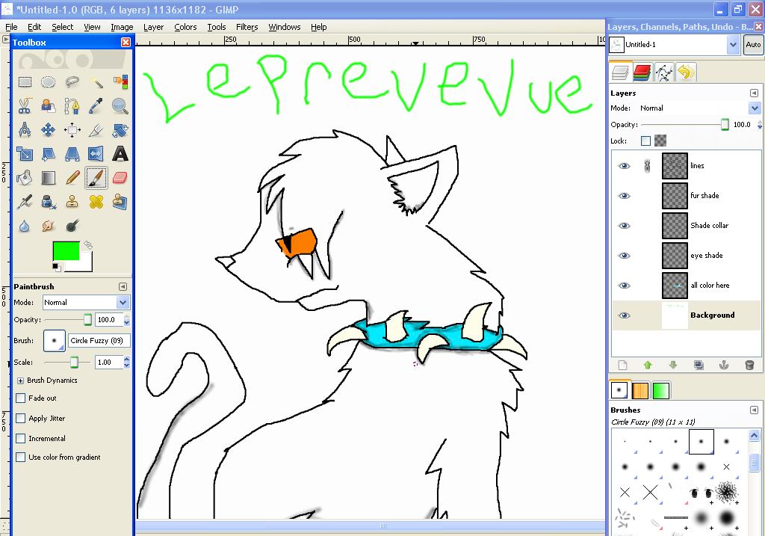Select the Scissors Select tool
Screen dimensions: 765x536
pos(25,105)
